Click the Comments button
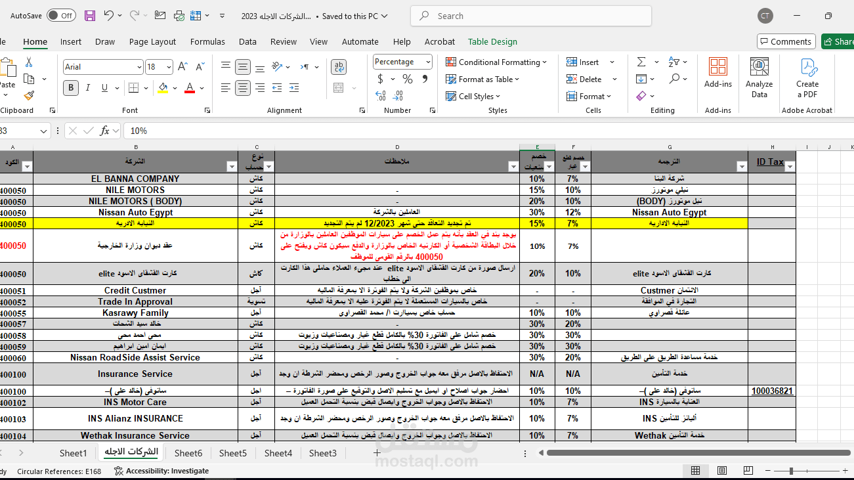This screenshot has width=854, height=480. [786, 41]
